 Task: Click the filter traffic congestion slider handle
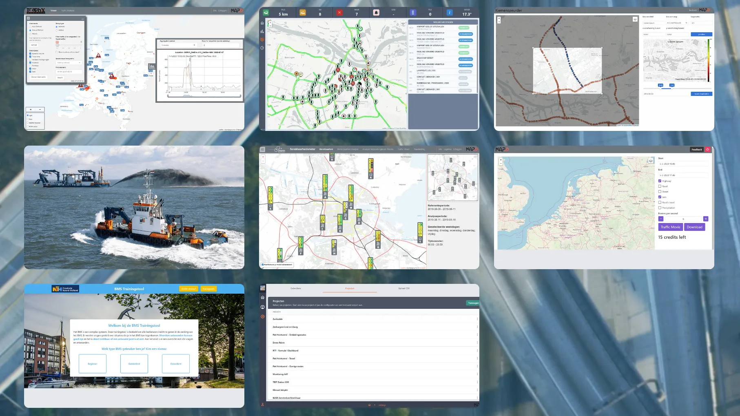pyautogui.click(x=58, y=44)
